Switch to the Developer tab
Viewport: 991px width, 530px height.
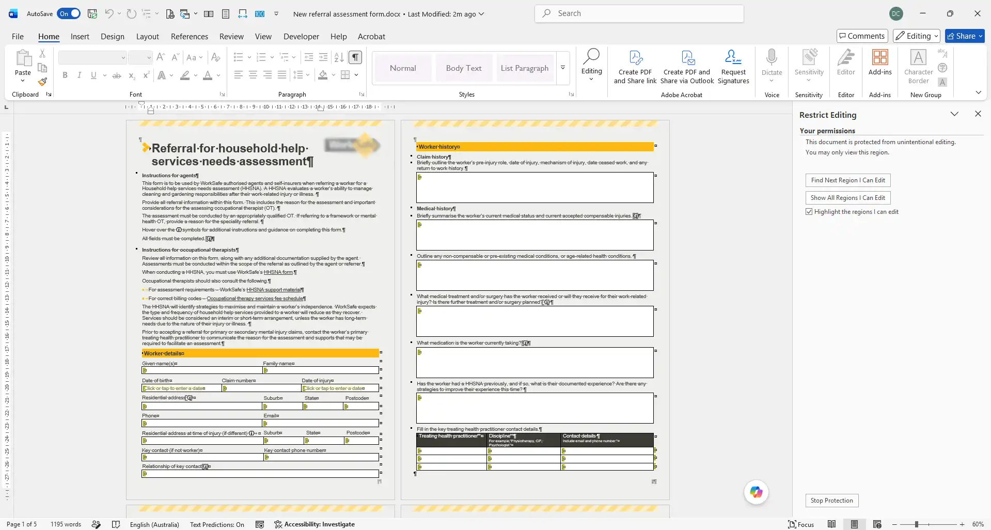coord(301,37)
